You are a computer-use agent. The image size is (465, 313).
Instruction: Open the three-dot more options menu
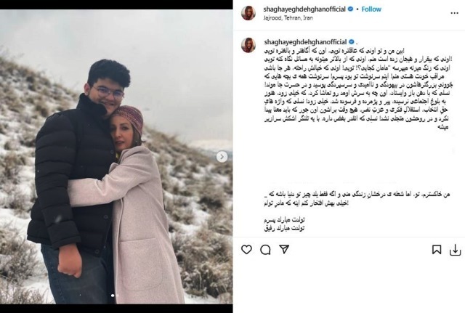[454, 13]
